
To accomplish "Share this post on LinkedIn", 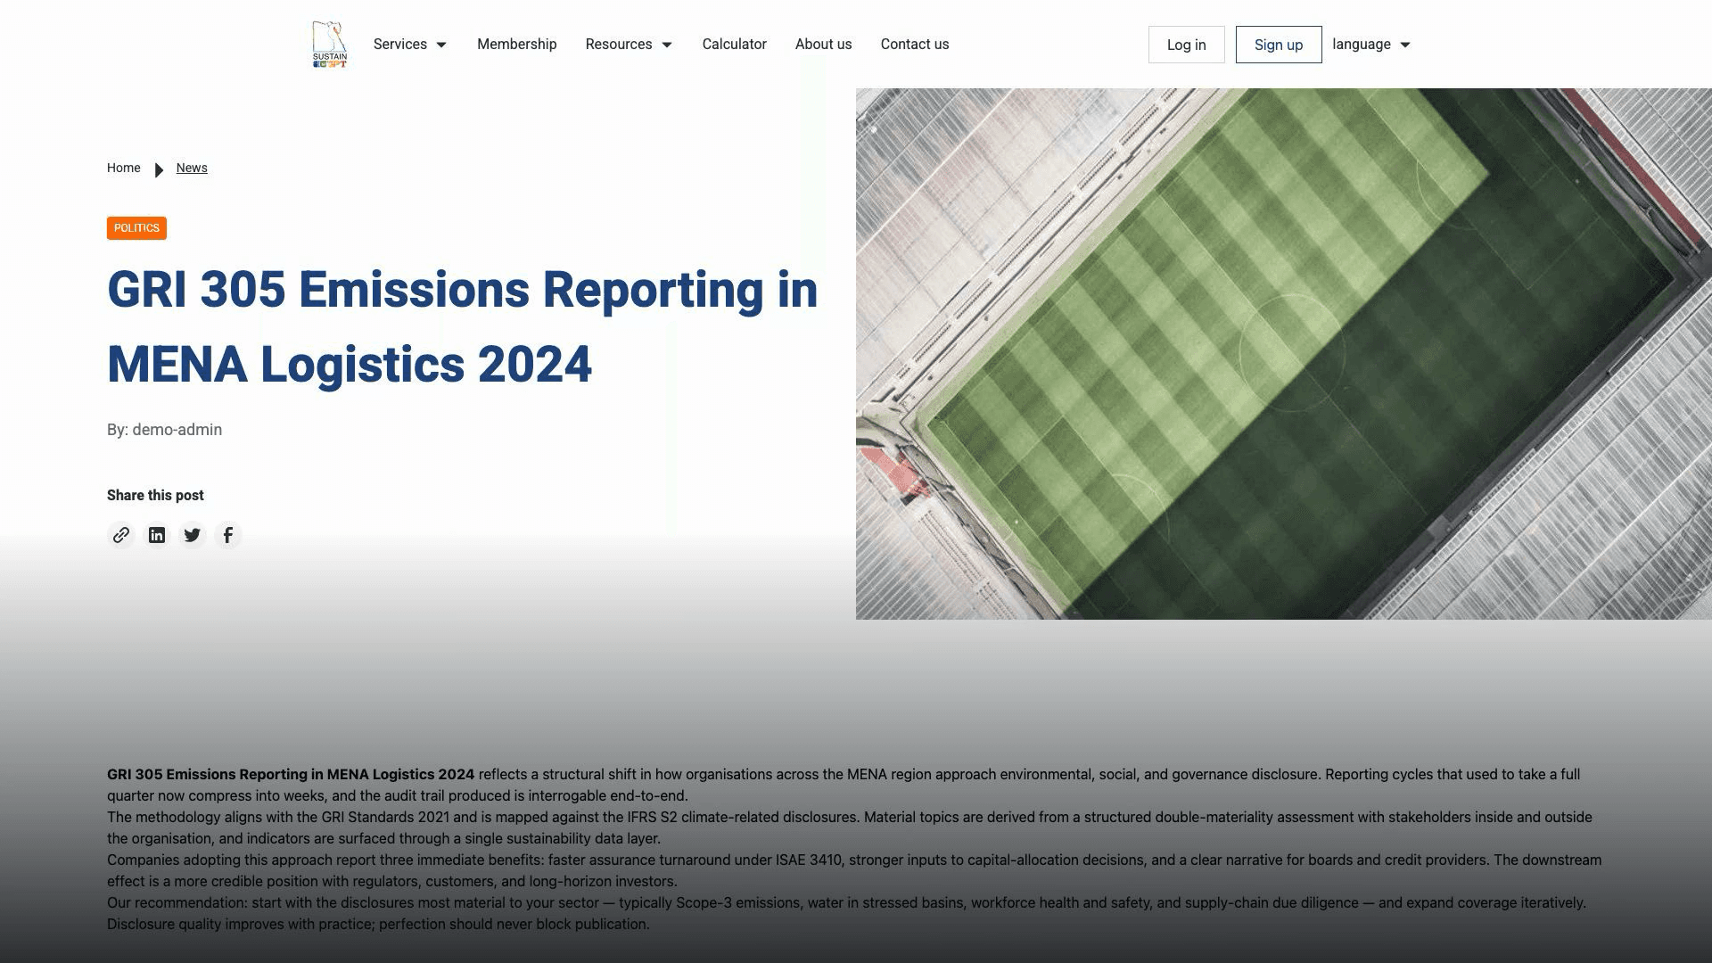I will point(157,535).
